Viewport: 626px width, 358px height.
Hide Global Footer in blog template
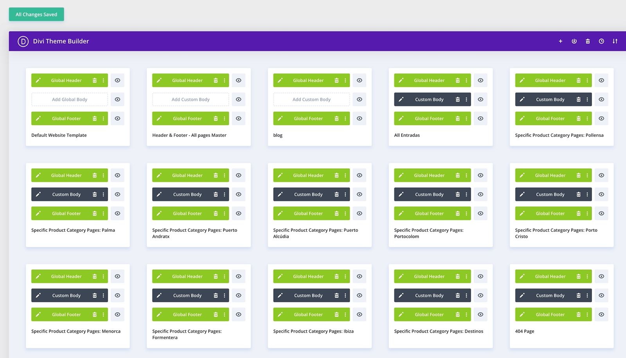[x=359, y=118]
